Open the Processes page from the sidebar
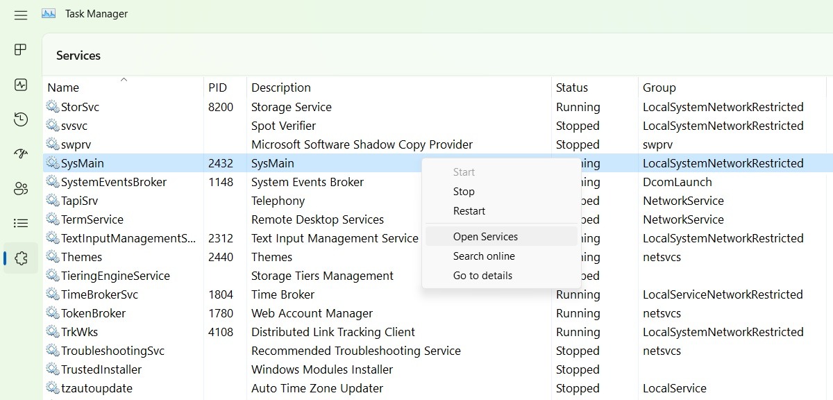Viewport: 833px width, 400px height. pyautogui.click(x=20, y=49)
